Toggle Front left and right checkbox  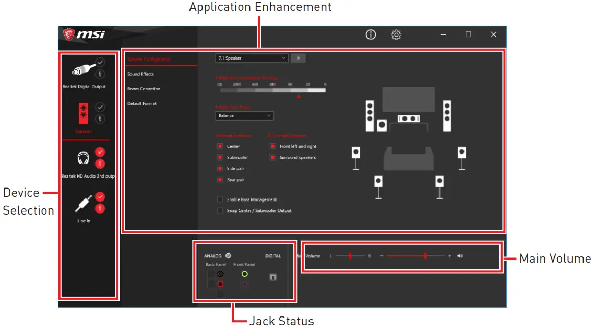click(x=272, y=146)
